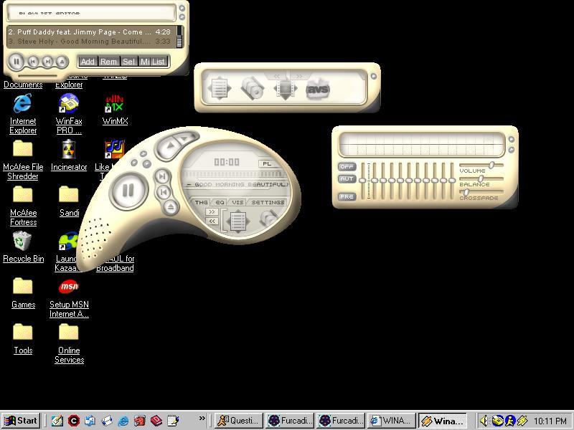Launch AVS visualization from thinger
This screenshot has height=430, width=574.
318,89
